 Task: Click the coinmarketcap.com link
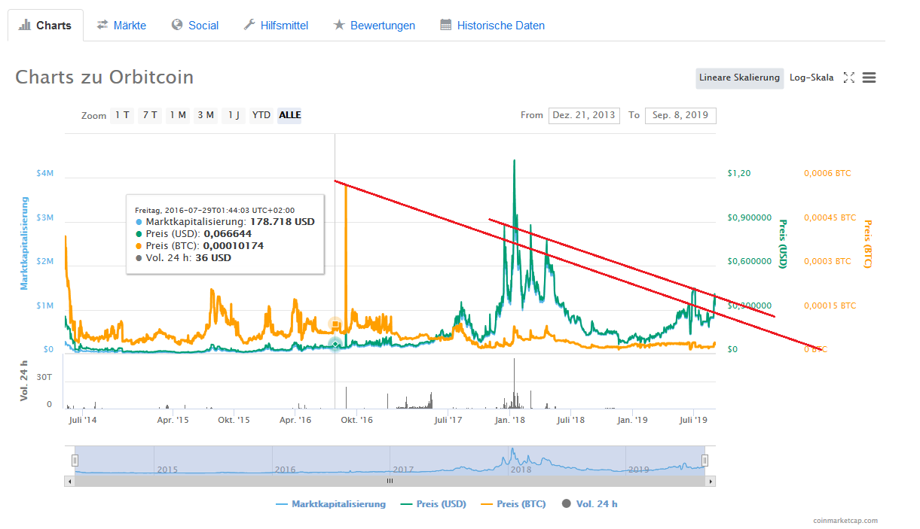[844, 520]
